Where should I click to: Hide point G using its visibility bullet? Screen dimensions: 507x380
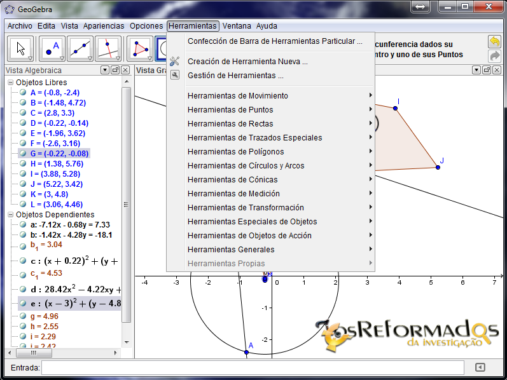23,153
